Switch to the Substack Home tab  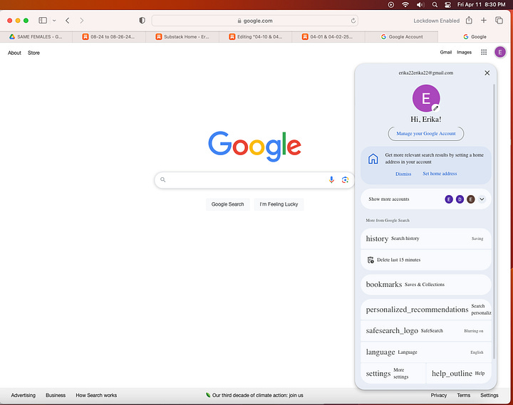[x=182, y=36]
